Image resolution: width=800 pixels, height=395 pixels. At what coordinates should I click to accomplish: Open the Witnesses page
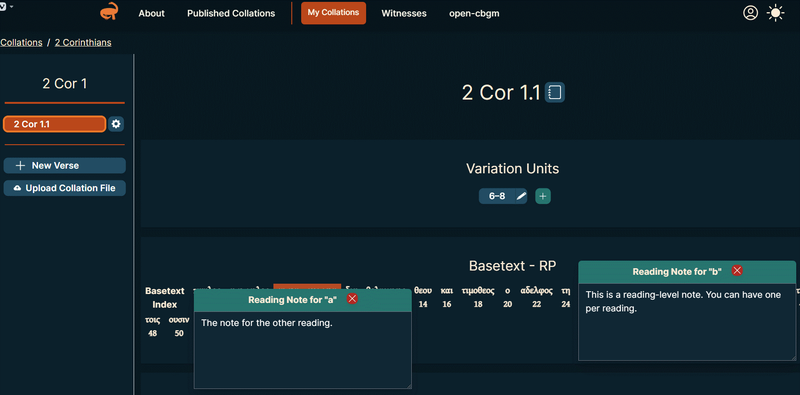[x=404, y=13]
